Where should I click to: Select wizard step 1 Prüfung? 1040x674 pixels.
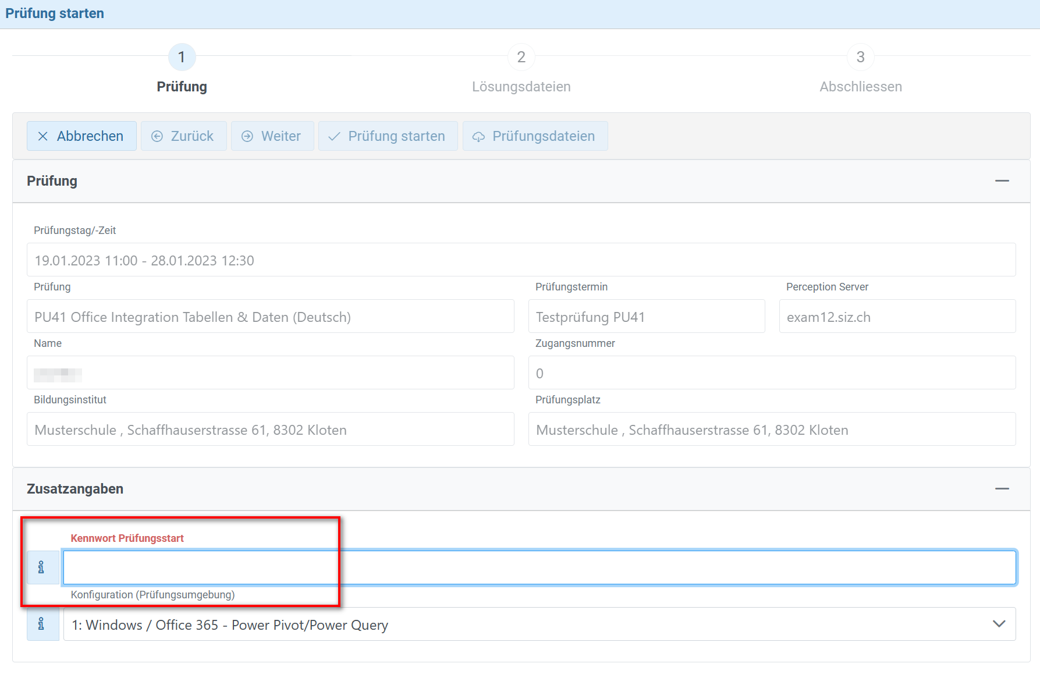pyautogui.click(x=182, y=69)
